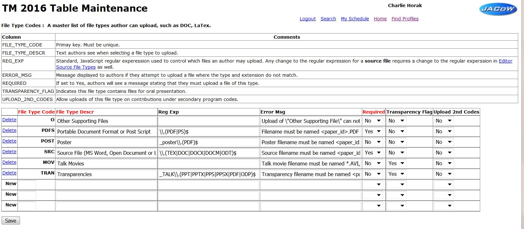This screenshot has width=524, height=229.
Task: Open Transparency Flag dropdown in PDFS row
Action: pyautogui.click(x=397, y=132)
